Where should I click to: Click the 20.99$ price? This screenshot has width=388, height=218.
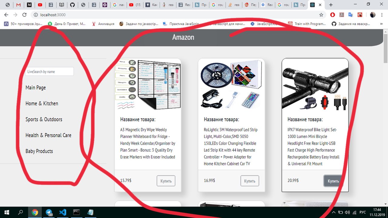pos(293,180)
